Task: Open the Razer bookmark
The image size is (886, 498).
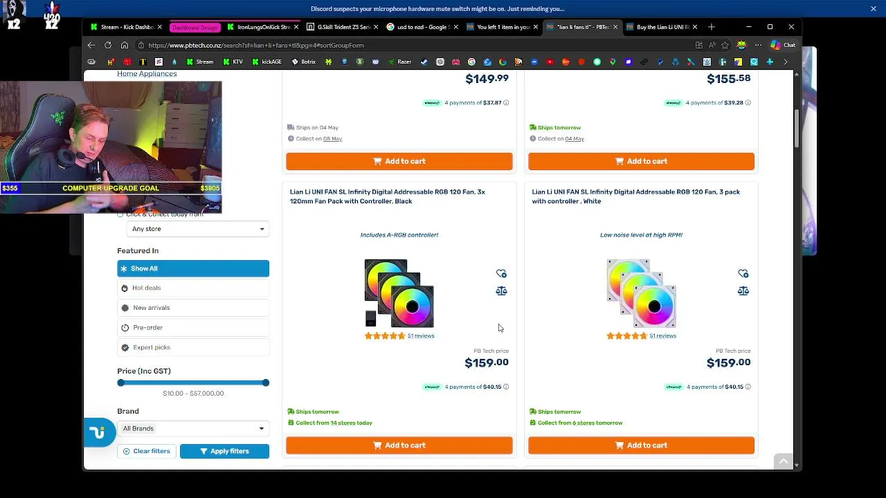Action: (x=399, y=62)
